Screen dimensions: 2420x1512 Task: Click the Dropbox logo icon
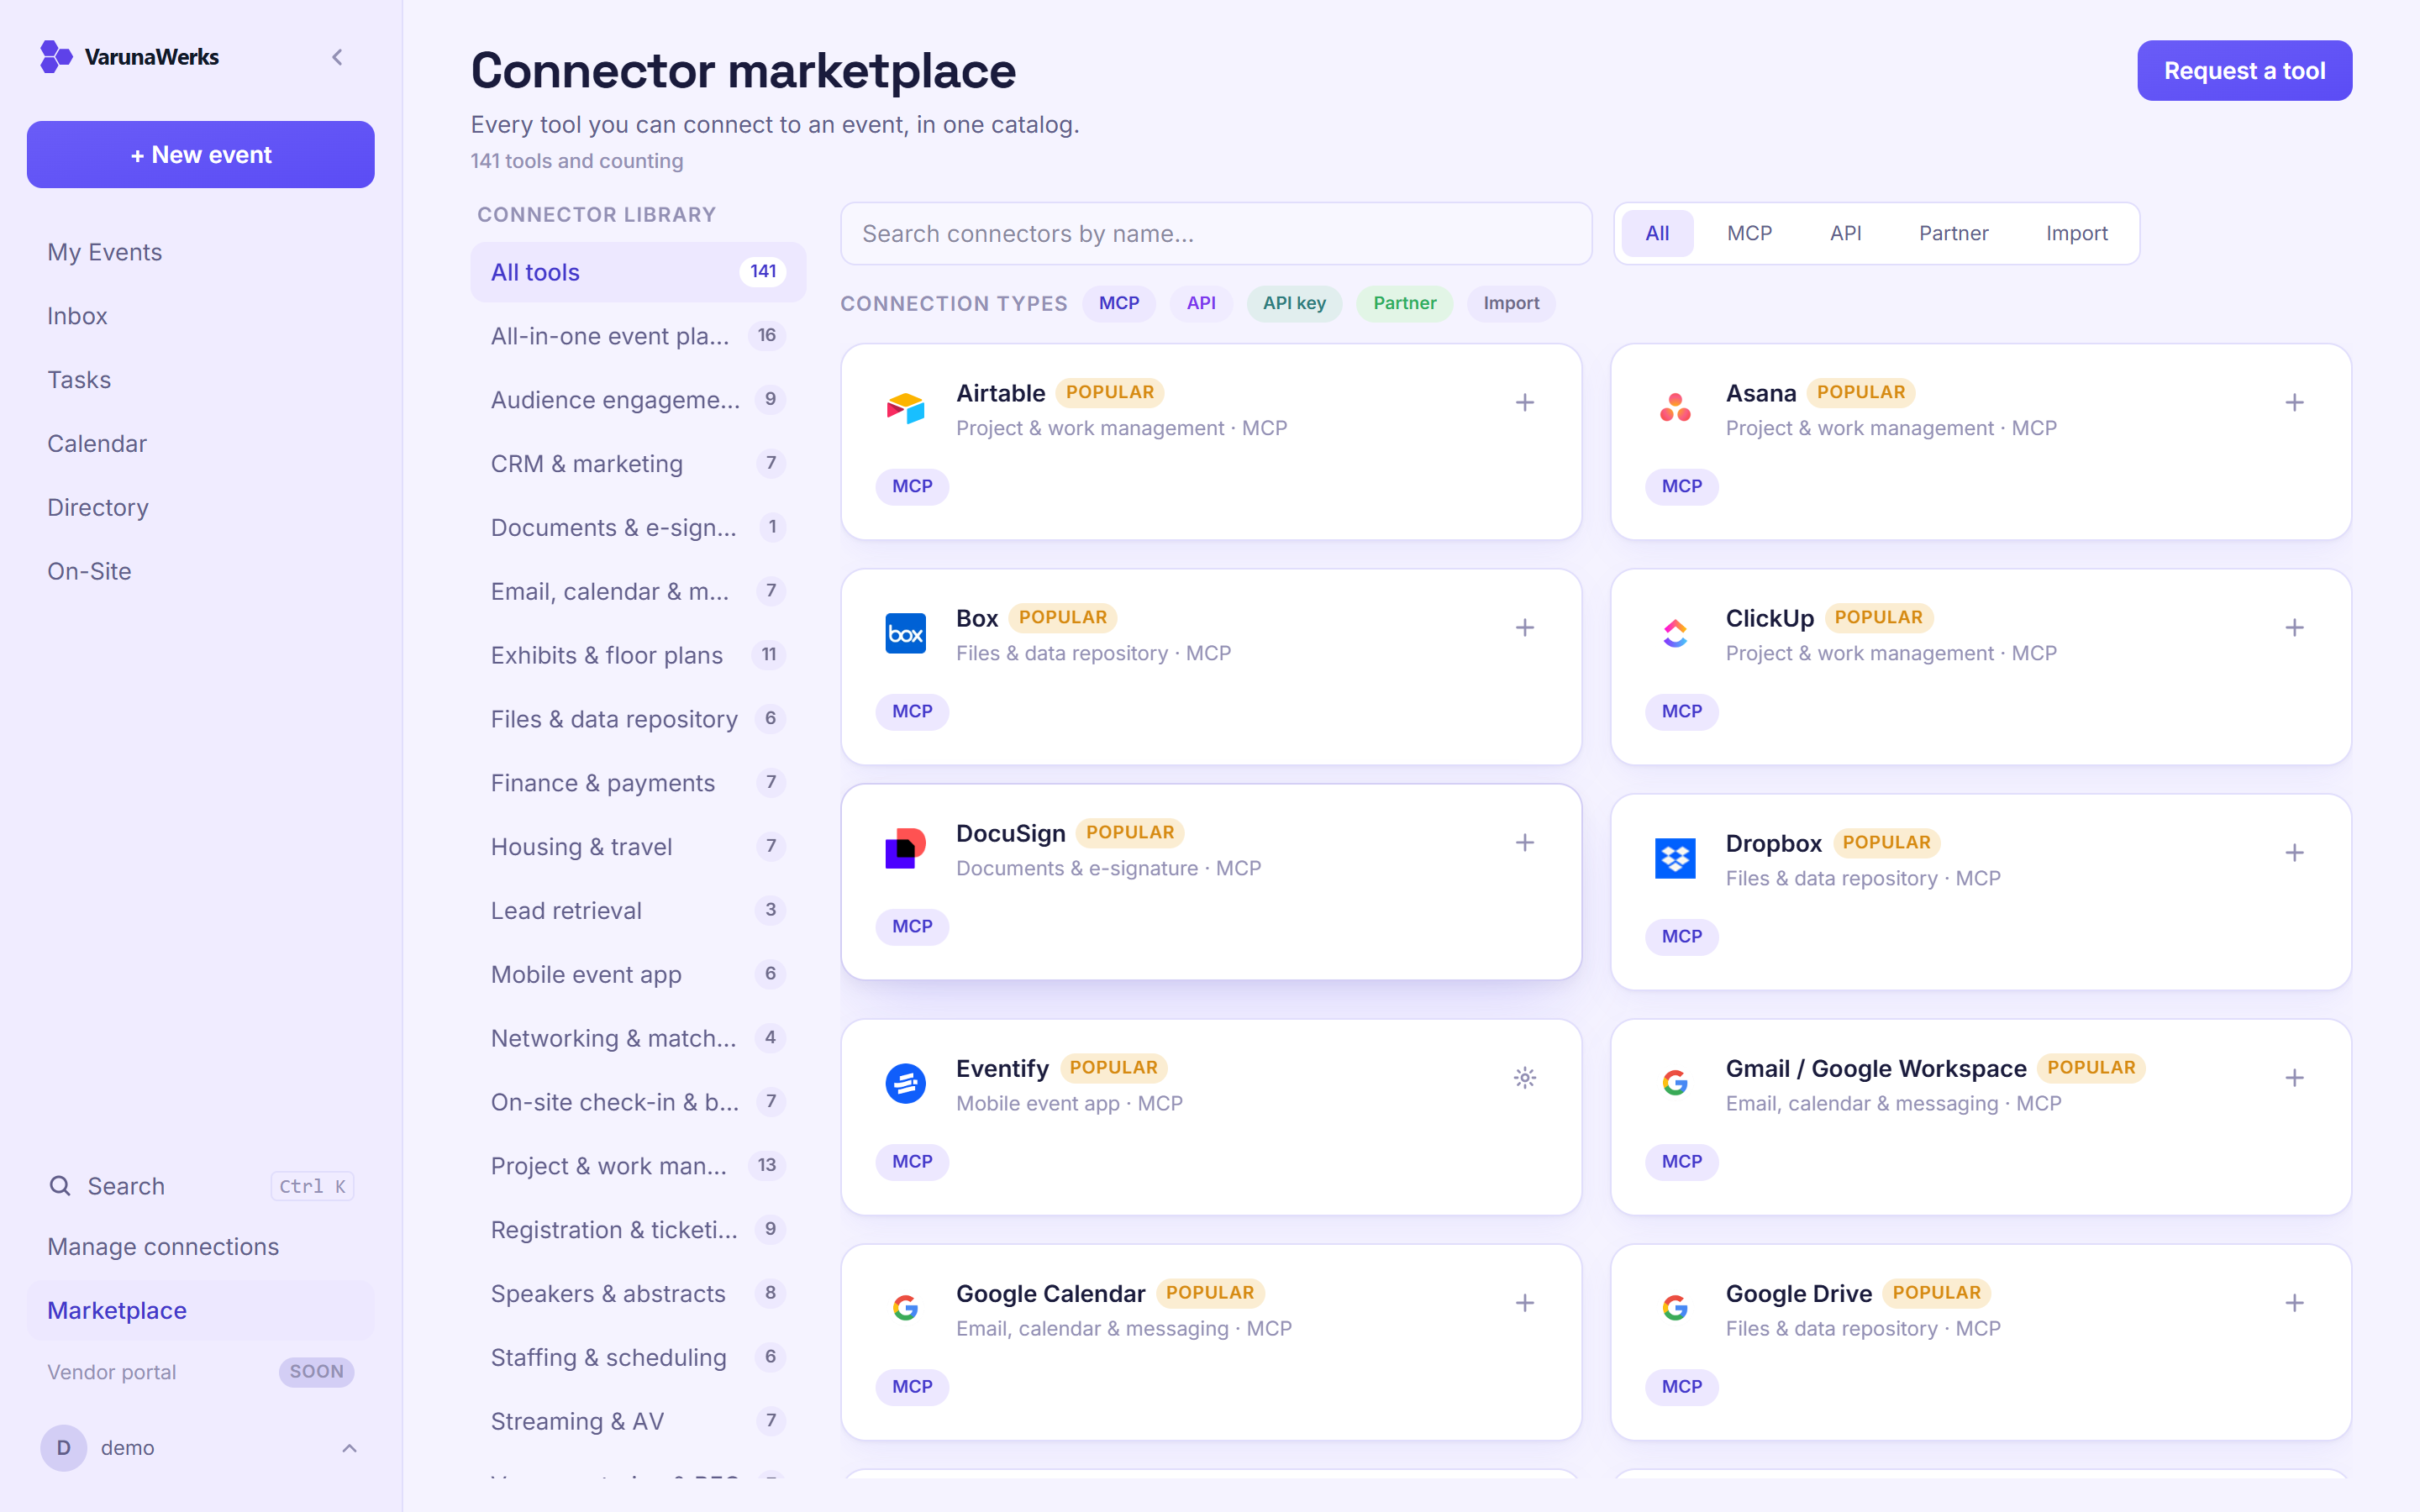pyautogui.click(x=1675, y=858)
